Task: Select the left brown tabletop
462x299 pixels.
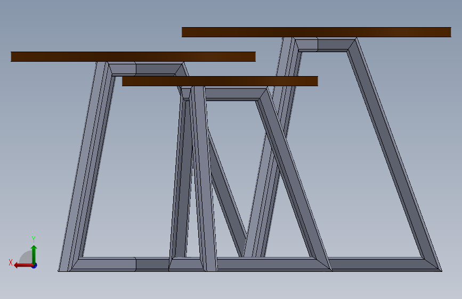Action: tap(133, 56)
